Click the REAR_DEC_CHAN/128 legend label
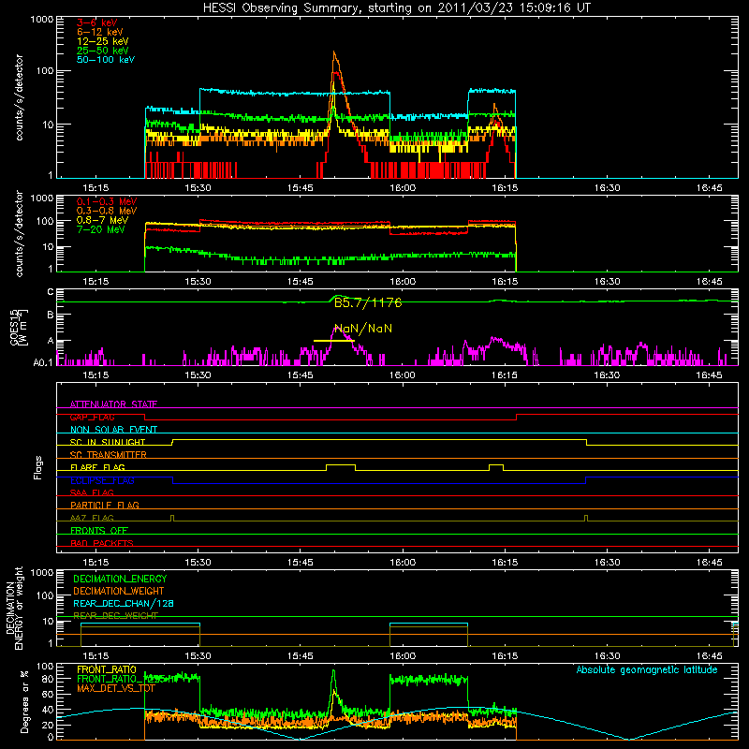 [x=124, y=603]
